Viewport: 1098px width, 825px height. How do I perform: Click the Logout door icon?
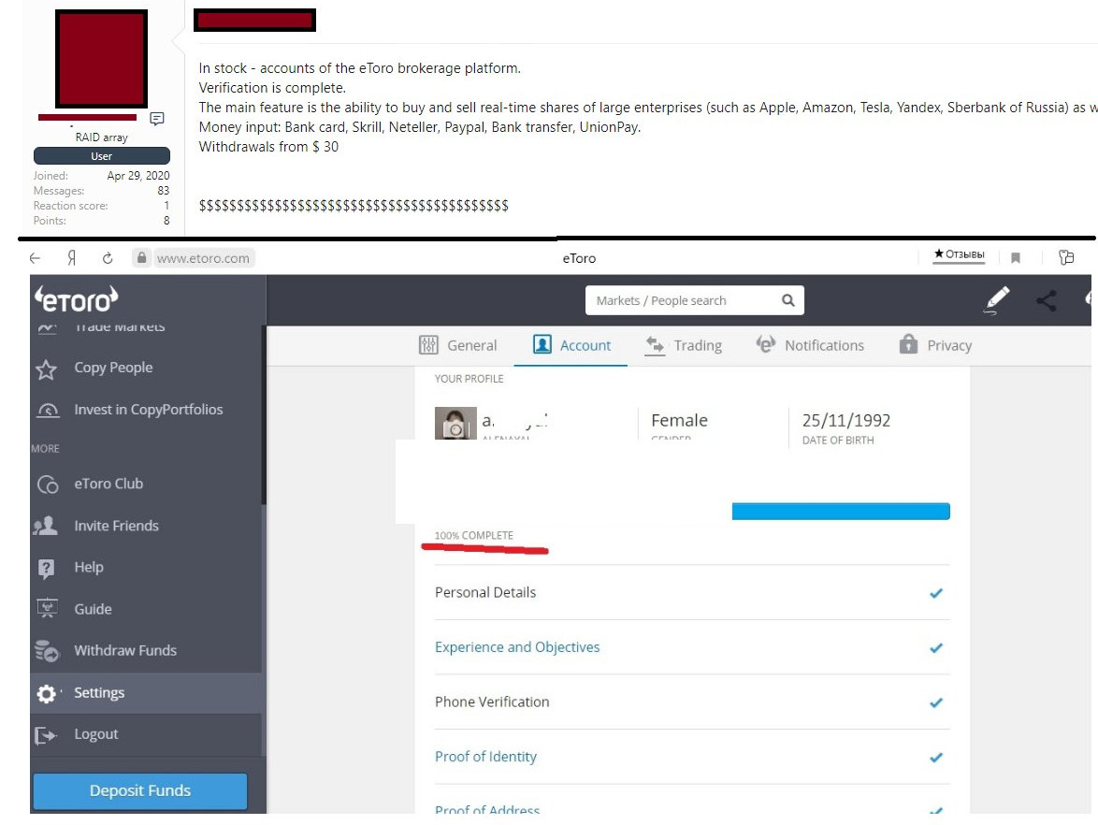pyautogui.click(x=46, y=735)
